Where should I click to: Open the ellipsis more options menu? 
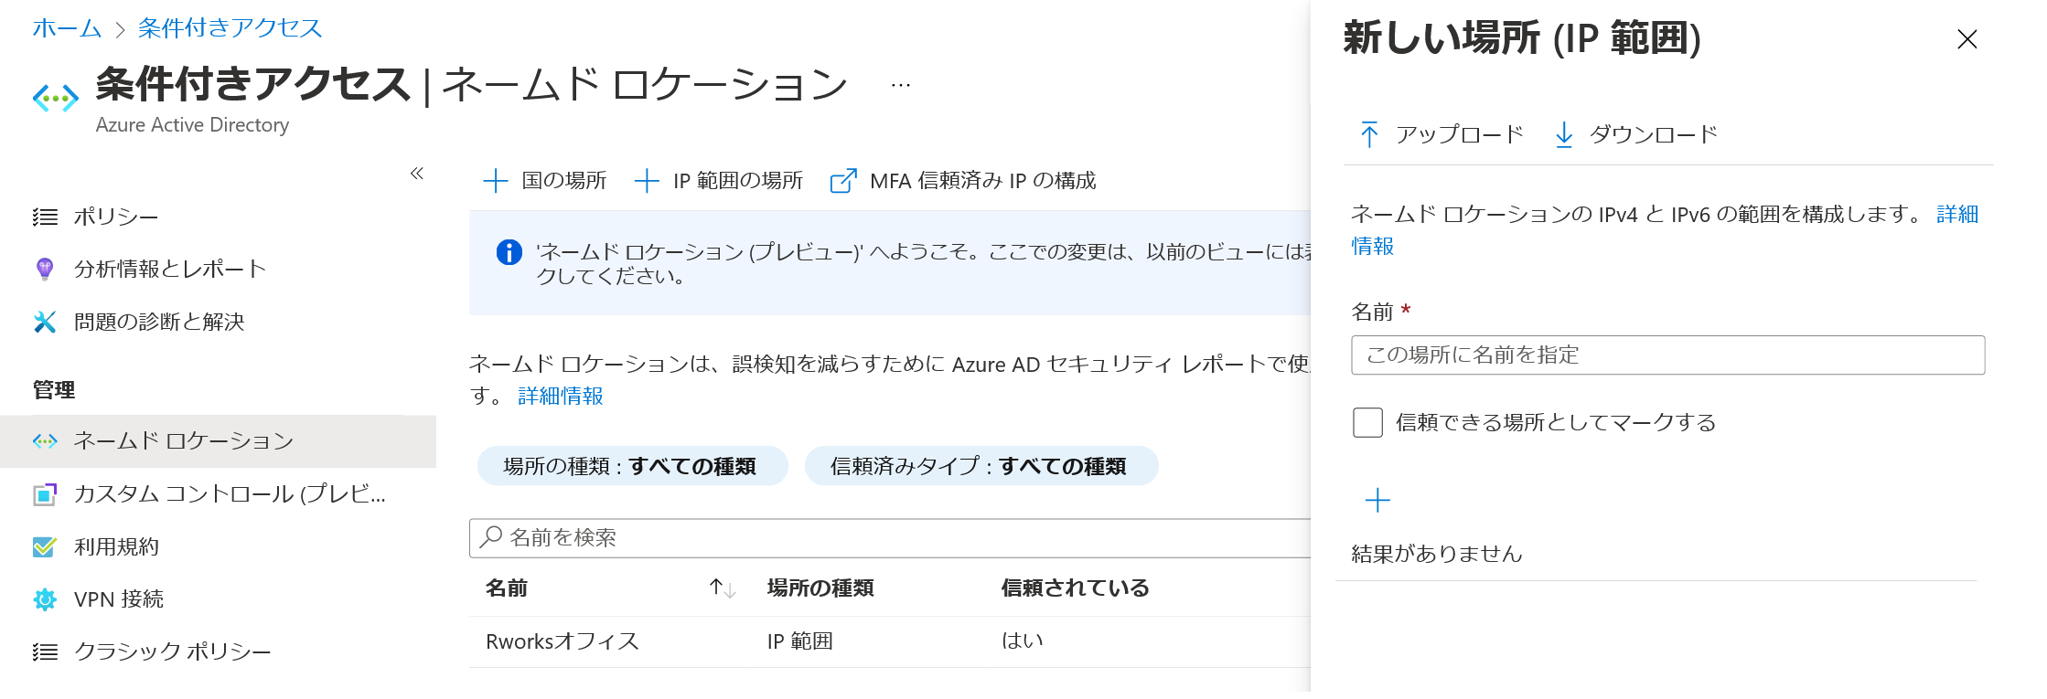click(901, 85)
